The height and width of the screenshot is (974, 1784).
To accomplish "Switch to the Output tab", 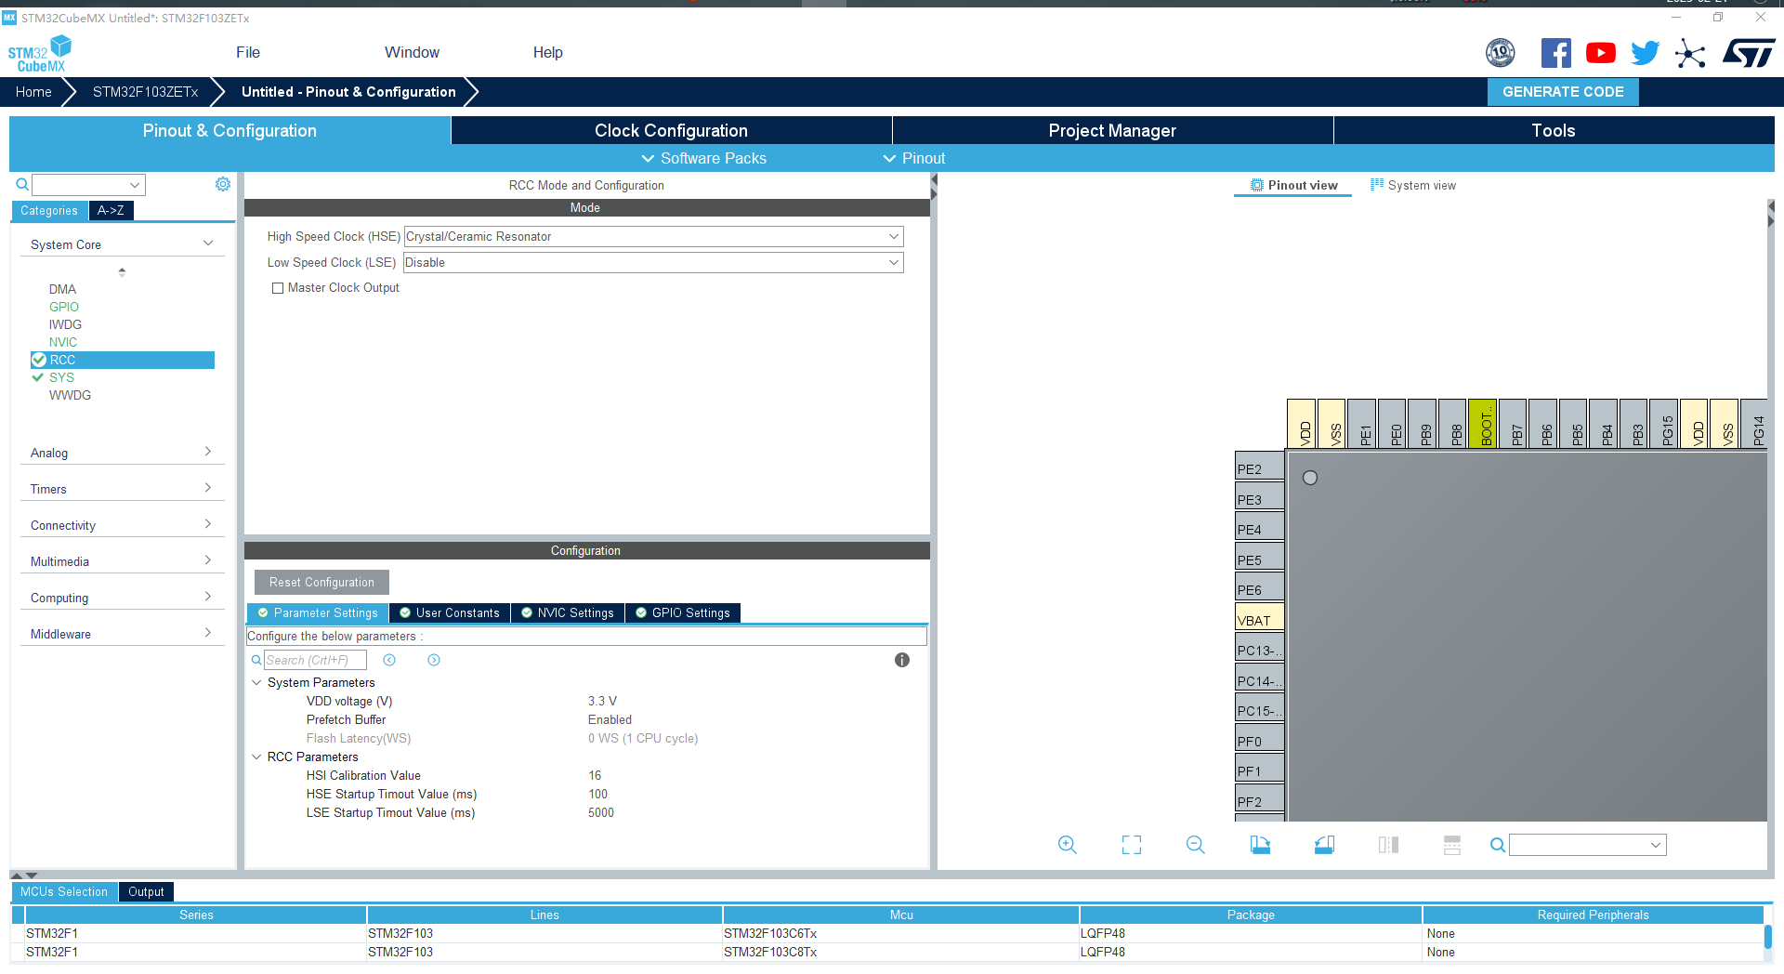I will coord(146,892).
